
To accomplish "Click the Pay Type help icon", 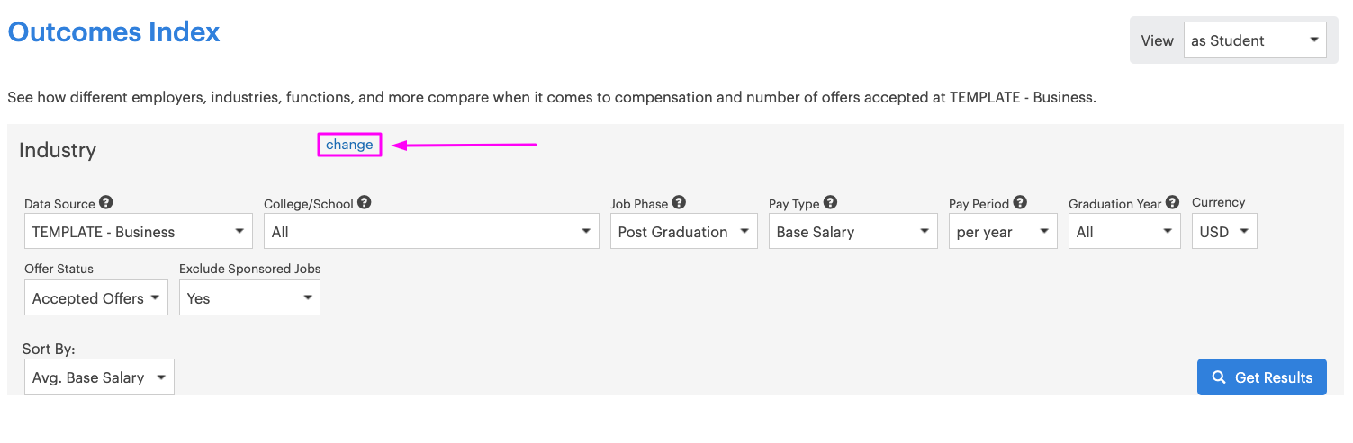I will point(830,203).
